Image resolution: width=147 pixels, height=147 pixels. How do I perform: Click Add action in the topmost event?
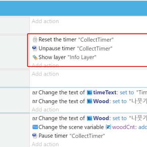pos(45,21)
